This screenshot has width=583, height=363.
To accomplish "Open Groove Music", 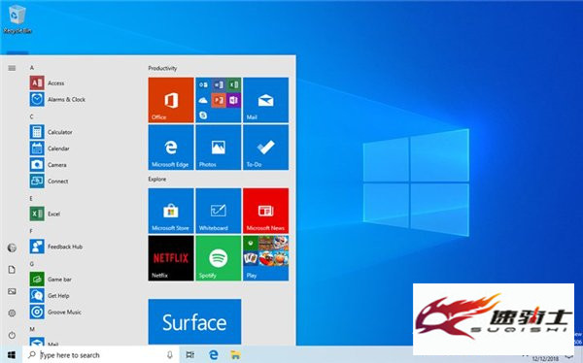I will pyautogui.click(x=55, y=313).
